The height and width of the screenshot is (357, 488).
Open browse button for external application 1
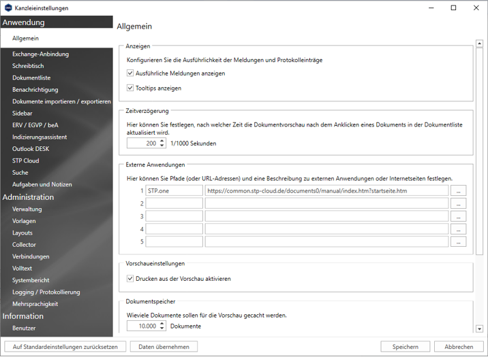click(458, 191)
